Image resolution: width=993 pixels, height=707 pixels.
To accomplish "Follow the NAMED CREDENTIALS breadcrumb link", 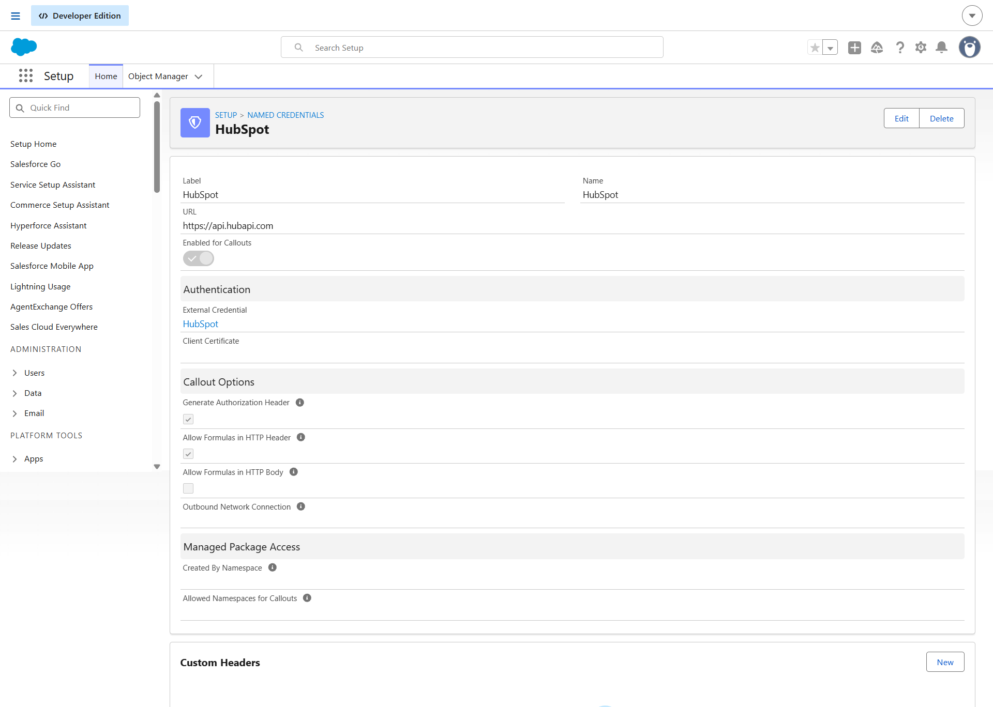I will coord(285,115).
